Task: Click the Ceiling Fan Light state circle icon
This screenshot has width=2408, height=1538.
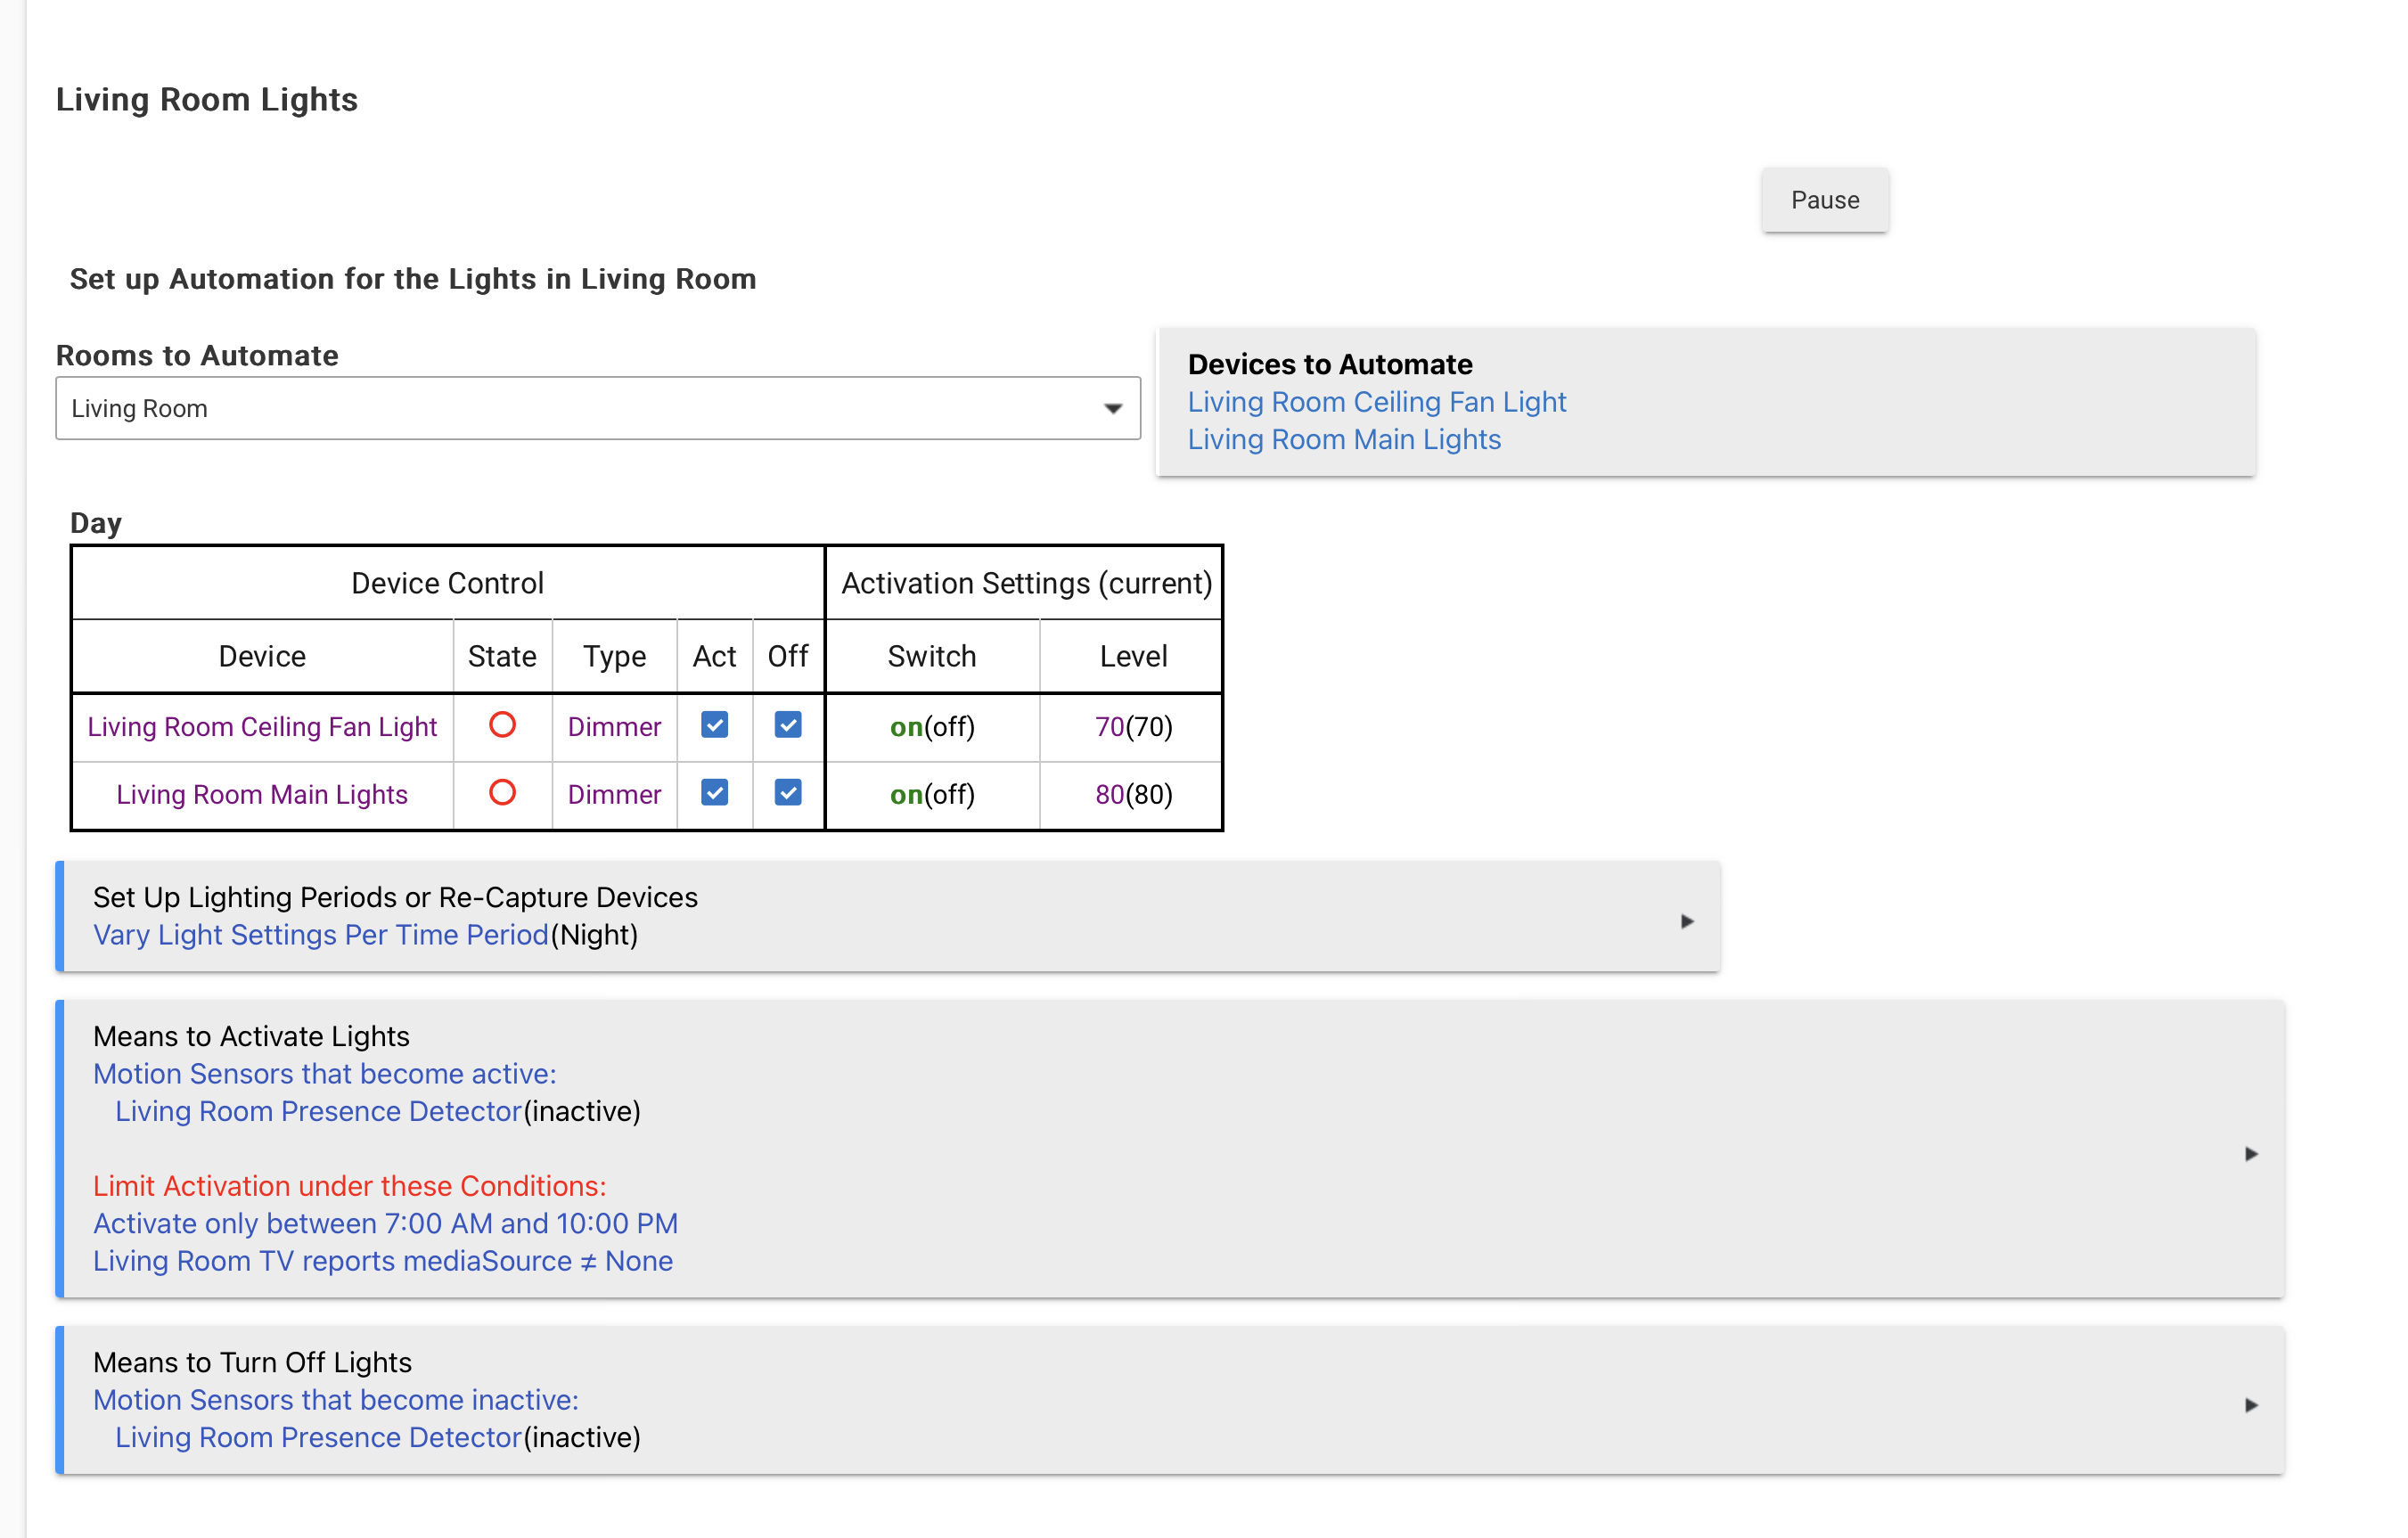Action: pos(502,725)
